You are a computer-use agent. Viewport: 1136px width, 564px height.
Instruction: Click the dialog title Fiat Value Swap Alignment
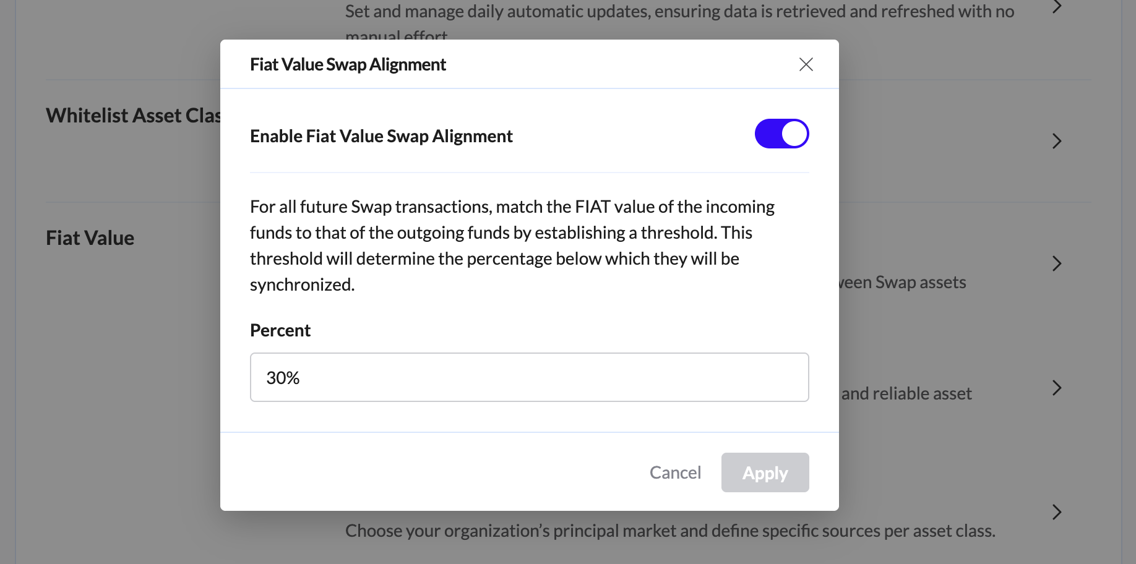348,64
